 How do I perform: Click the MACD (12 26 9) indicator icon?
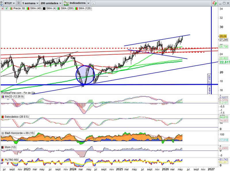click(3, 97)
